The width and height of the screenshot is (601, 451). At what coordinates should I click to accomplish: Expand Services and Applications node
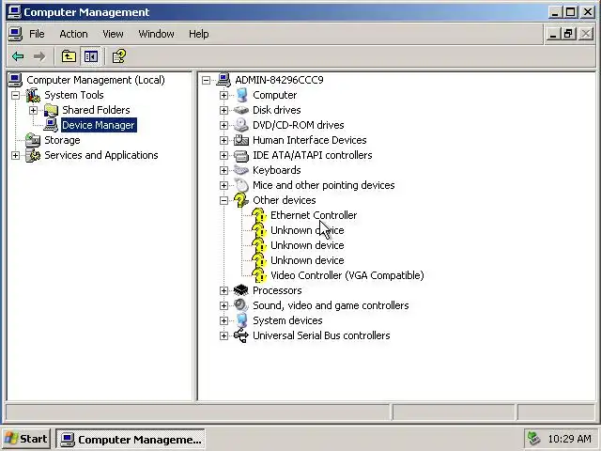[15, 155]
